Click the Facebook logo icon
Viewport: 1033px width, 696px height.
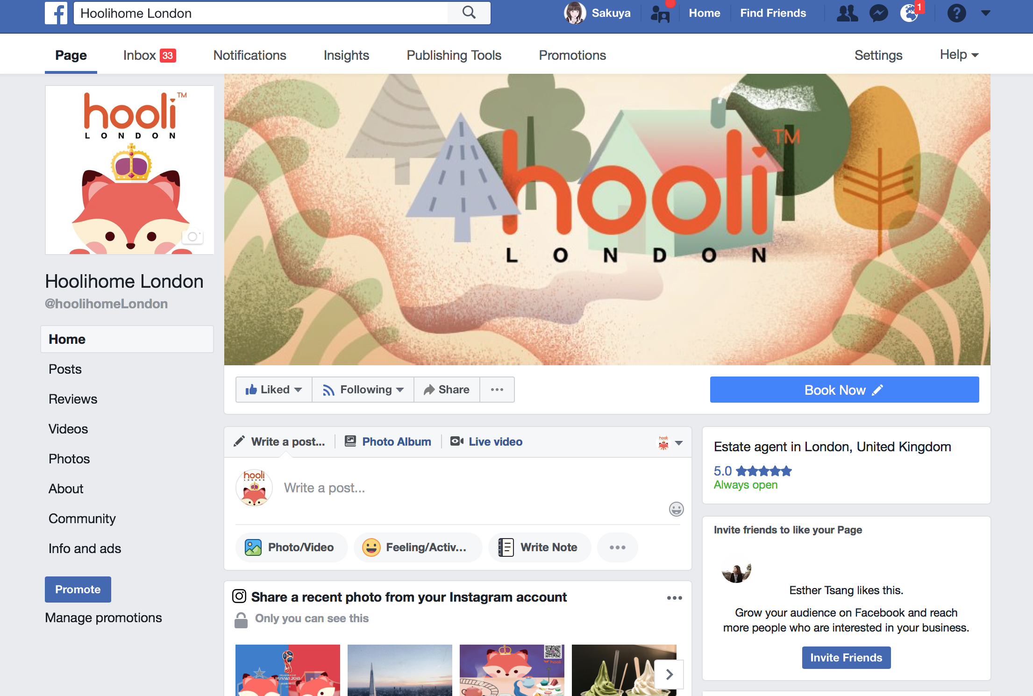click(56, 13)
